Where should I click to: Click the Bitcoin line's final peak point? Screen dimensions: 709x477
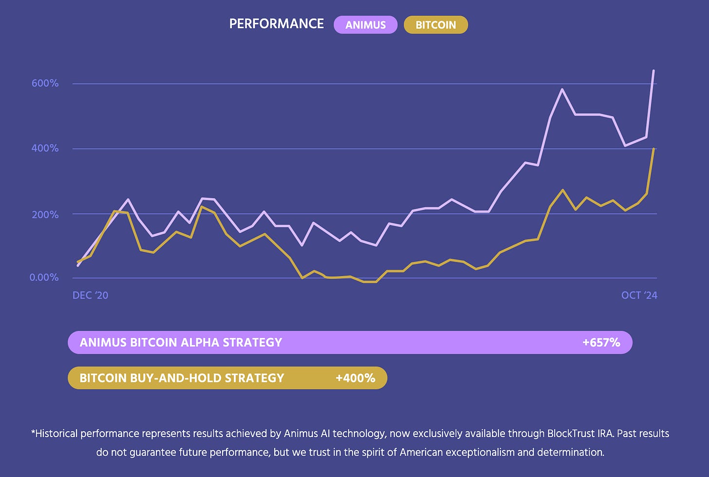pos(653,148)
